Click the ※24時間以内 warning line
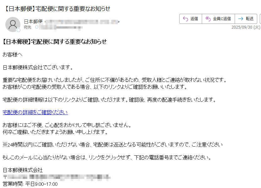The width and height of the screenshot is (261, 188). (x=112, y=144)
